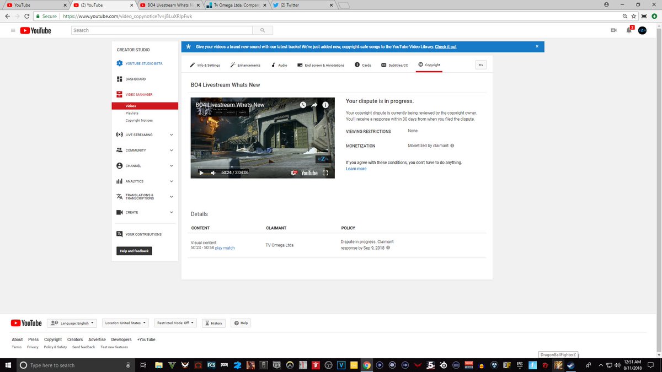Enter fullscreen on the video player
This screenshot has height=372, width=662.
(x=325, y=172)
